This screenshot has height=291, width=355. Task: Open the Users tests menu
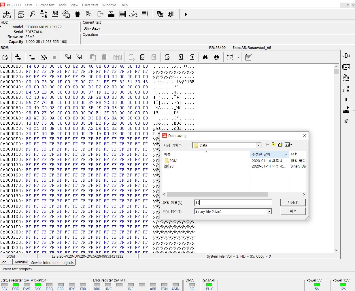coord(90,5)
